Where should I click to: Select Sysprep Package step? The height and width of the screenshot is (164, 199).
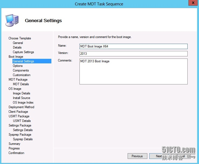point(20,135)
